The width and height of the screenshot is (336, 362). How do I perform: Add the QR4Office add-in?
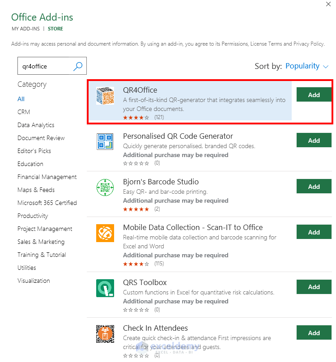point(314,94)
